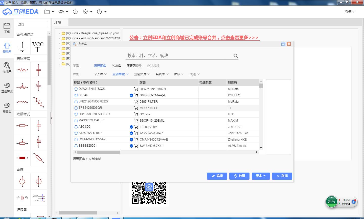This screenshot has width=364, height=219.
Task: Pick the current source symbol
Action: pos(38,181)
